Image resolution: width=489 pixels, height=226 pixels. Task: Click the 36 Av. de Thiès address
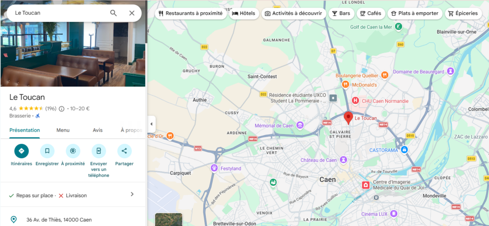coord(59,220)
